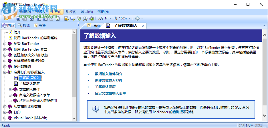Switch to the 内容 contents tab
This screenshot has width=268, height=128.
8,26
